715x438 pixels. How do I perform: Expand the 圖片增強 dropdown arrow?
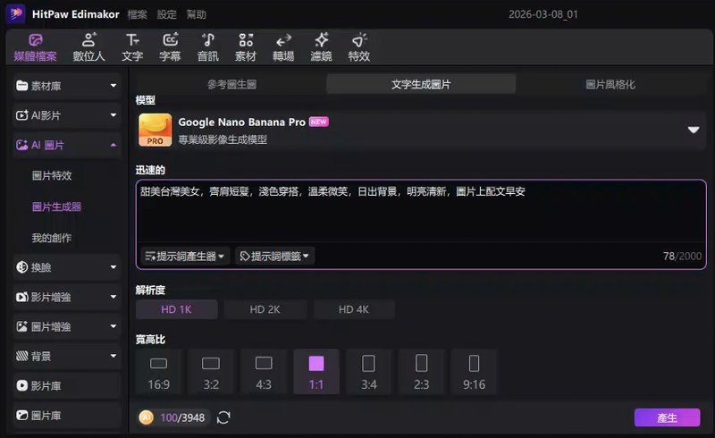click(114, 326)
